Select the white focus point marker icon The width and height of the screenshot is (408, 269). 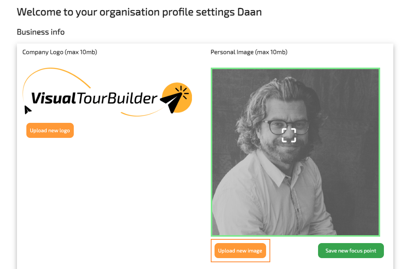tap(289, 135)
